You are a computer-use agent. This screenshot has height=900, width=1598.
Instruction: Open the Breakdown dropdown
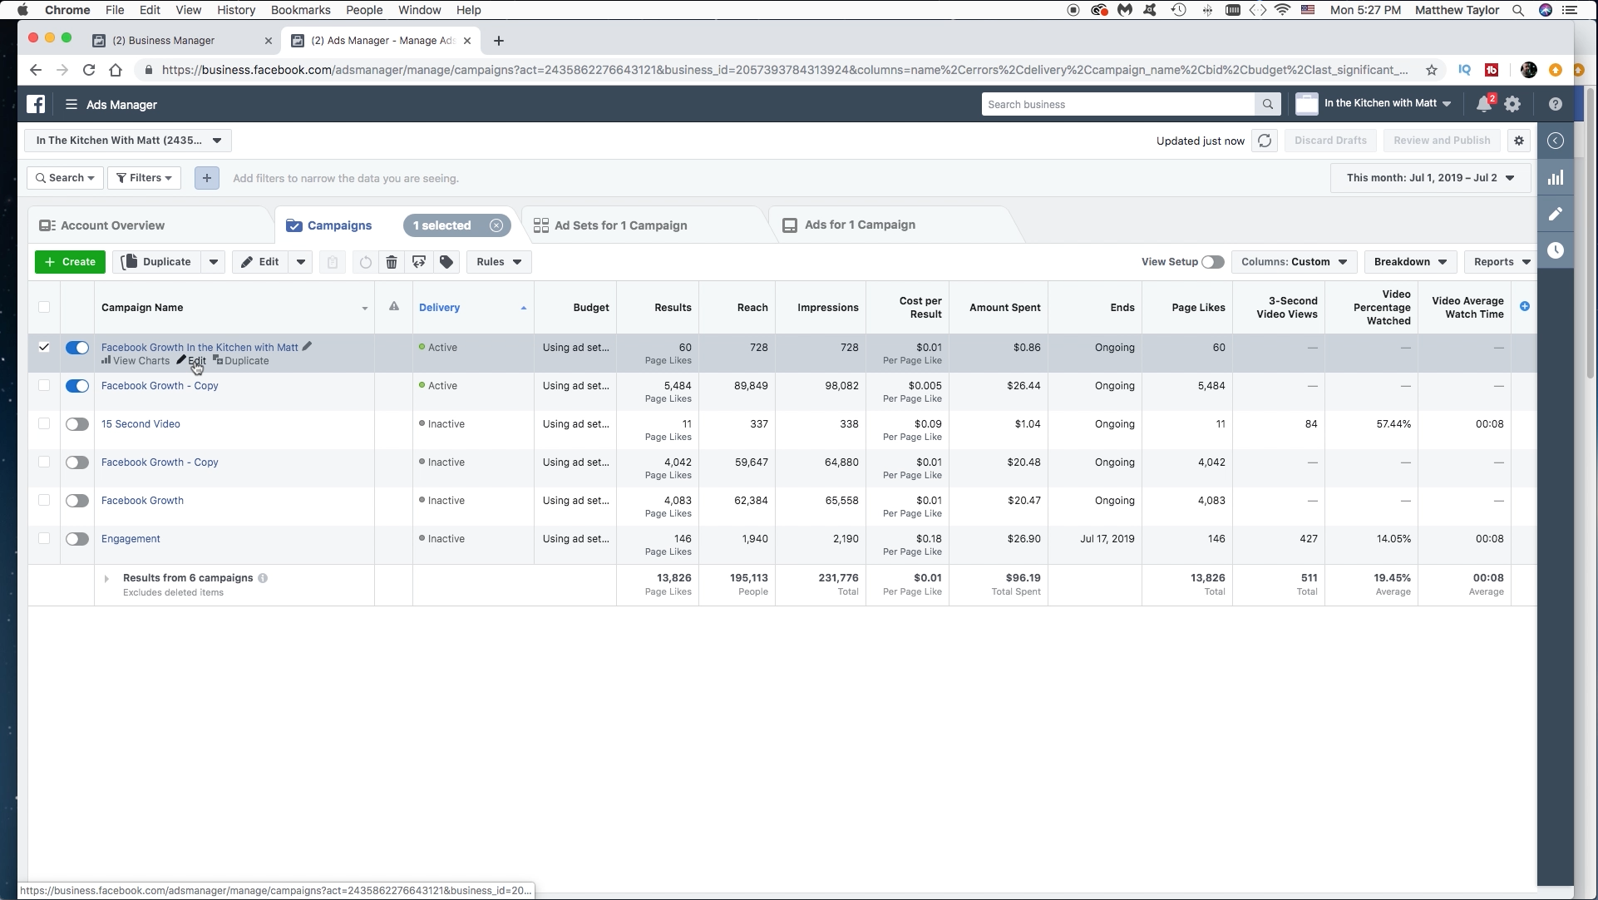tap(1410, 262)
